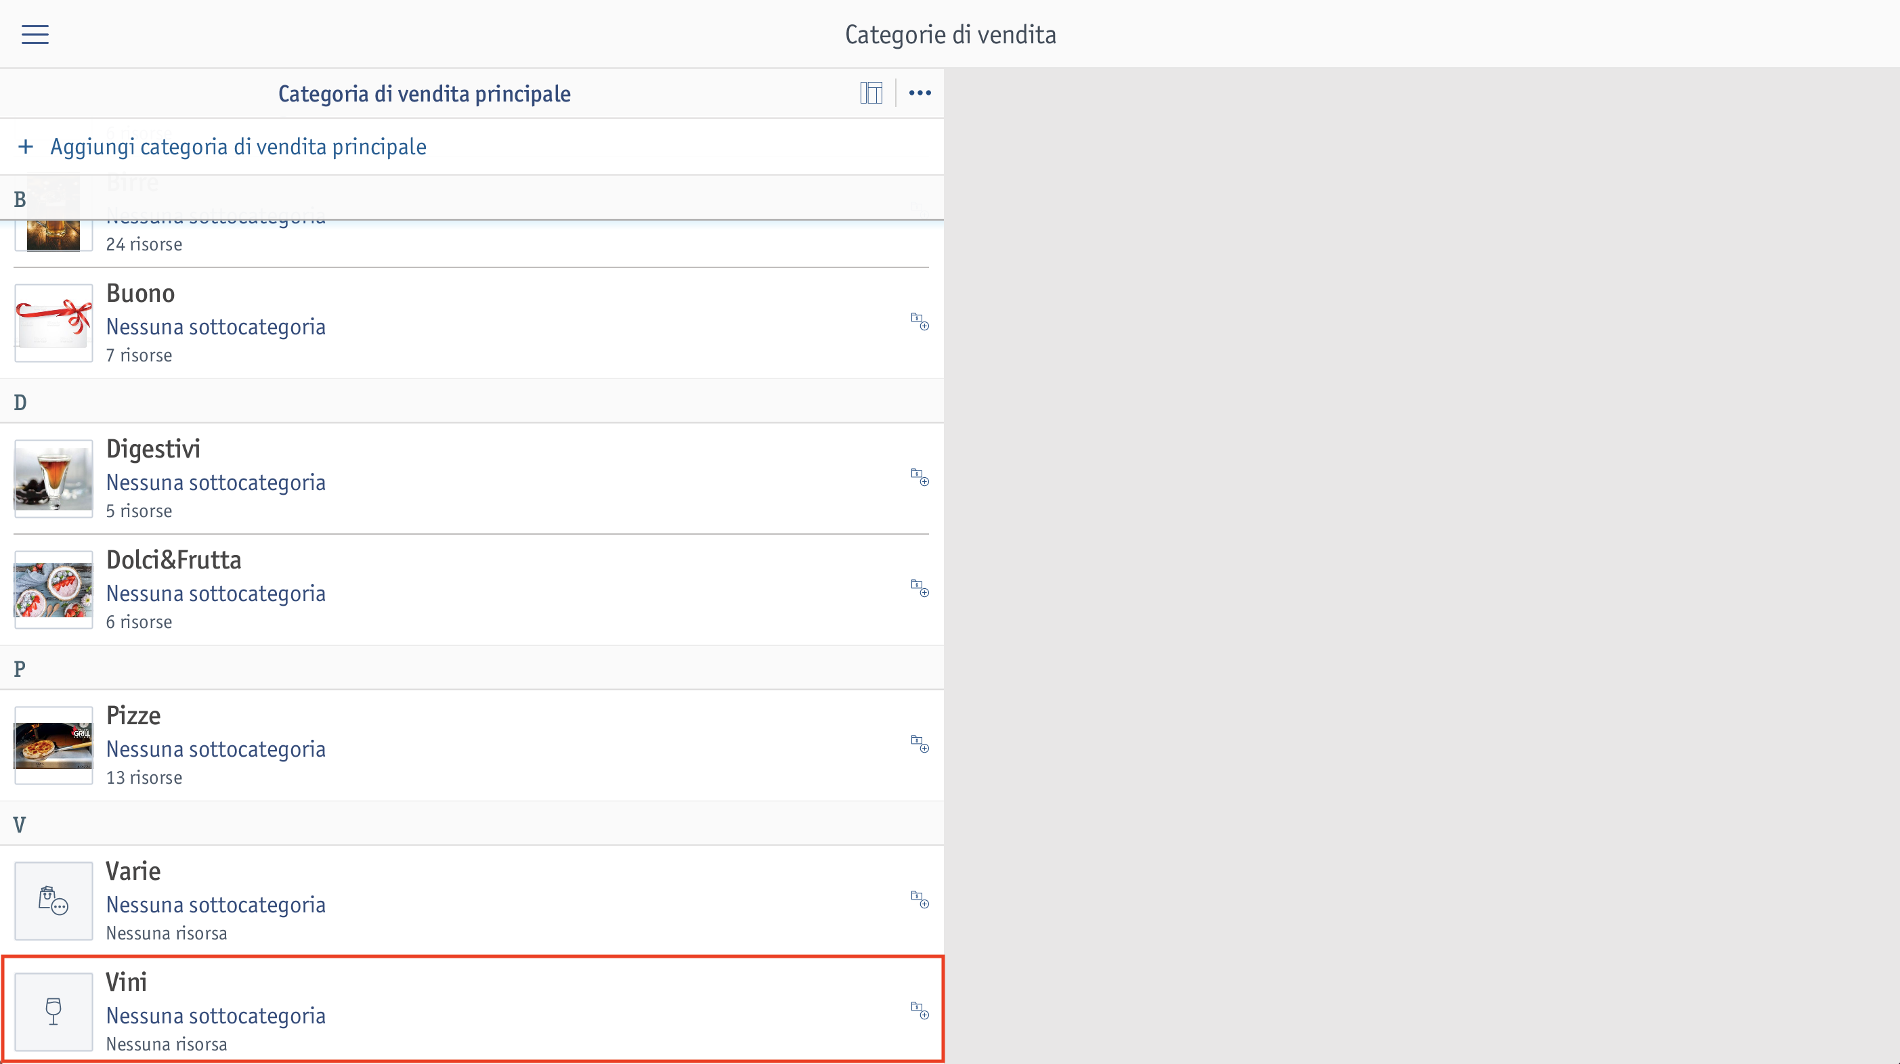Click the 24 risorse count

click(x=145, y=244)
